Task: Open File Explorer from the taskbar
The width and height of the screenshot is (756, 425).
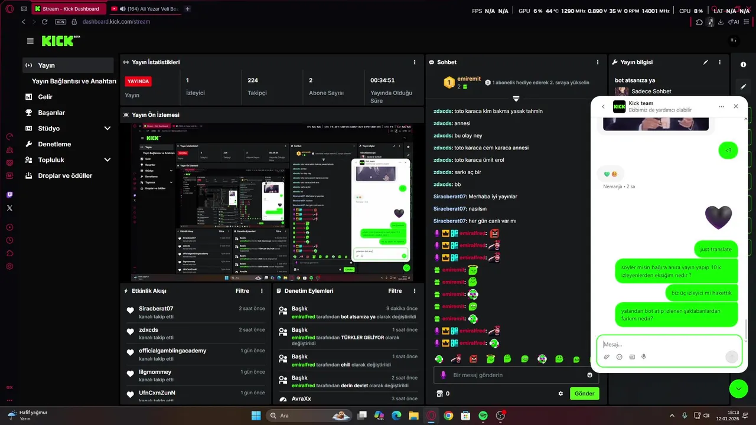Action: pos(414,416)
